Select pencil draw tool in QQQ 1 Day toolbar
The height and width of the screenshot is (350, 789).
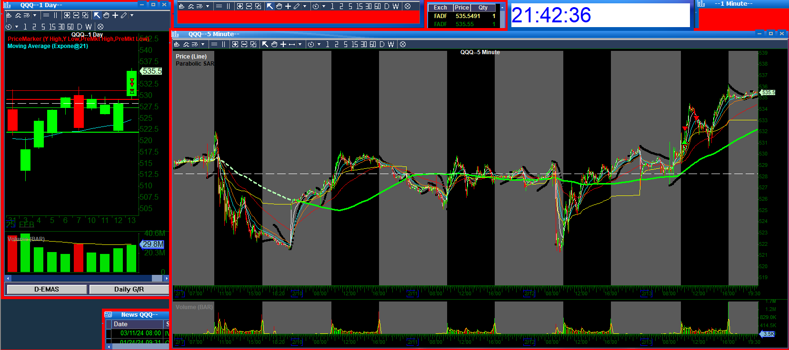(x=124, y=15)
